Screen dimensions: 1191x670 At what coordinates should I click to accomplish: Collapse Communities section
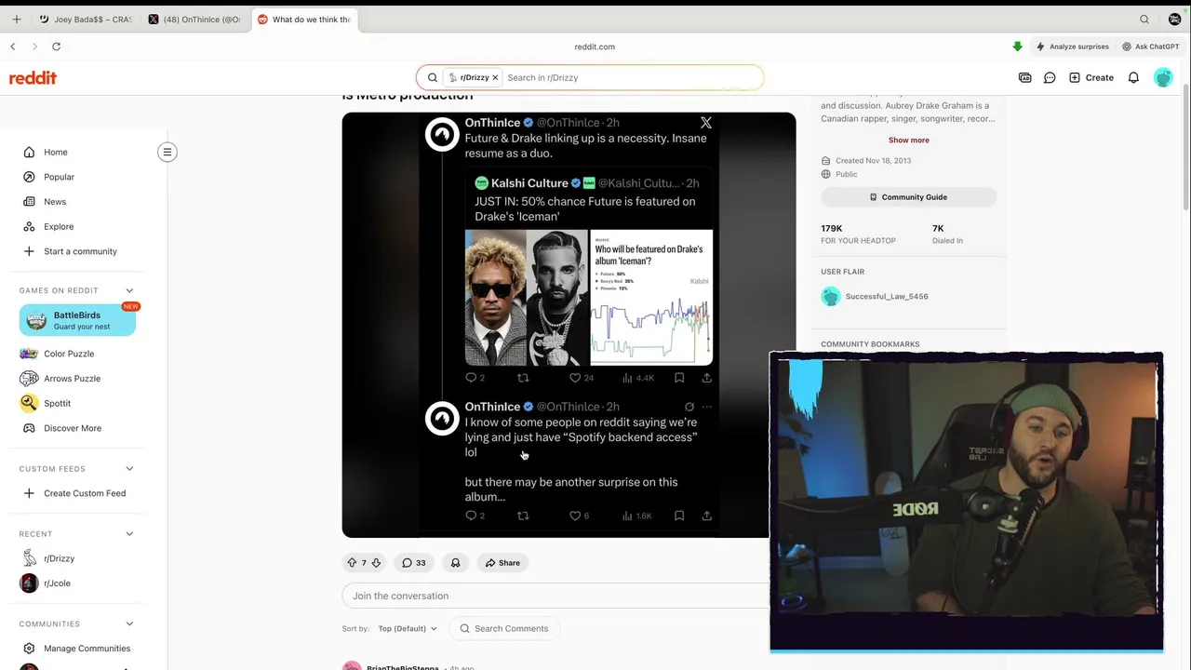129,623
